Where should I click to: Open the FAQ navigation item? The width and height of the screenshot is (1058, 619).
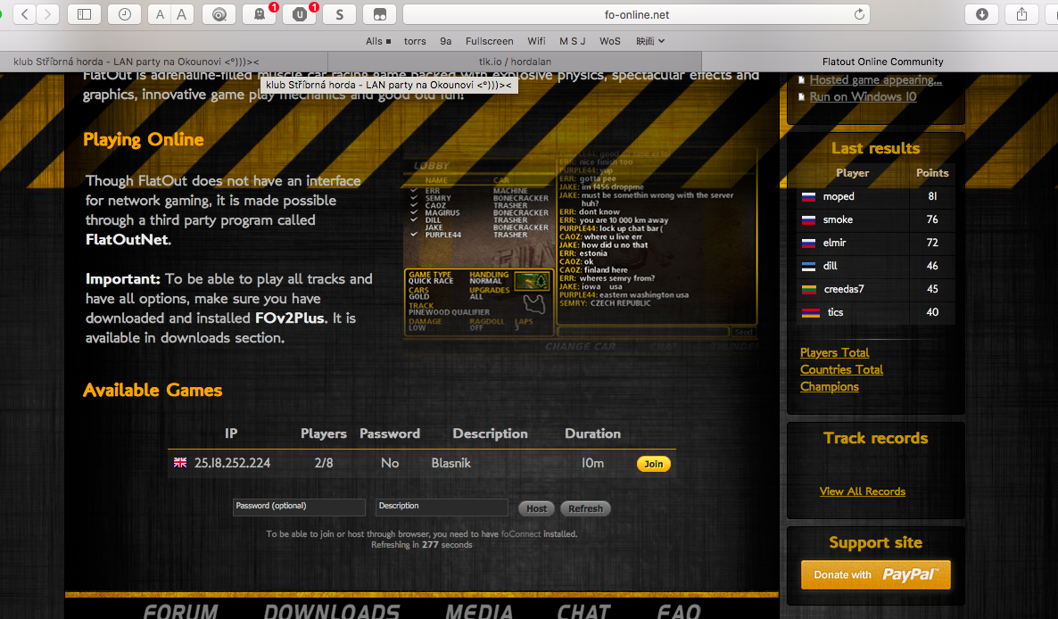point(679,612)
